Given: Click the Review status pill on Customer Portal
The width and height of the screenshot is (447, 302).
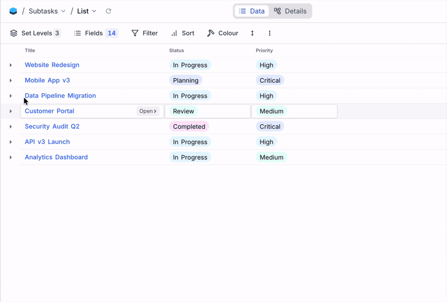Looking at the screenshot, I should pyautogui.click(x=183, y=111).
